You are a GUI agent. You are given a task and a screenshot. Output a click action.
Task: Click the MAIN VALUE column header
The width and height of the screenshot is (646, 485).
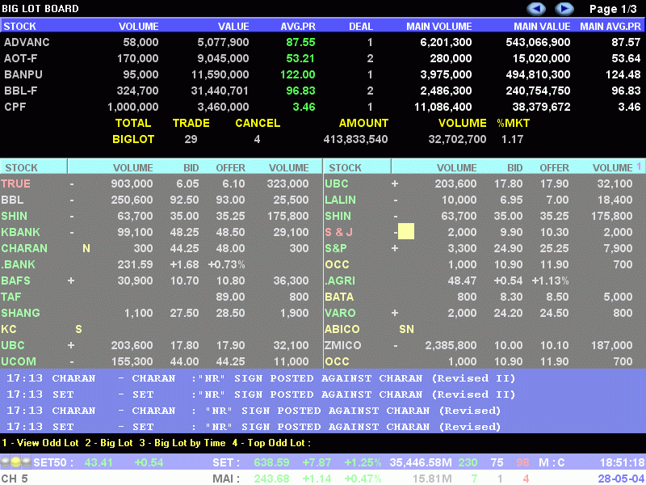pyautogui.click(x=542, y=27)
